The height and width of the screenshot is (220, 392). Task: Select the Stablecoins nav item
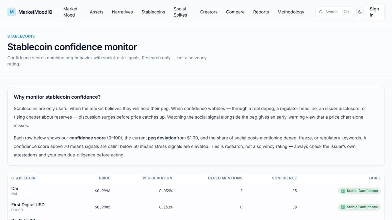(x=153, y=12)
